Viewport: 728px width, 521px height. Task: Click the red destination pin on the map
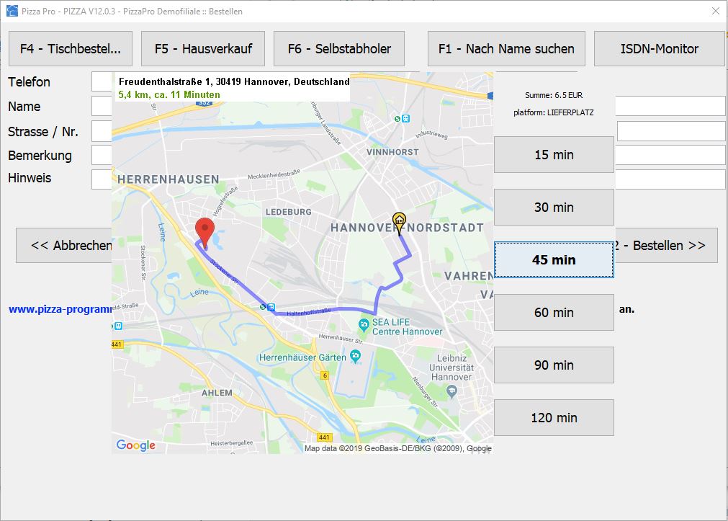click(205, 232)
